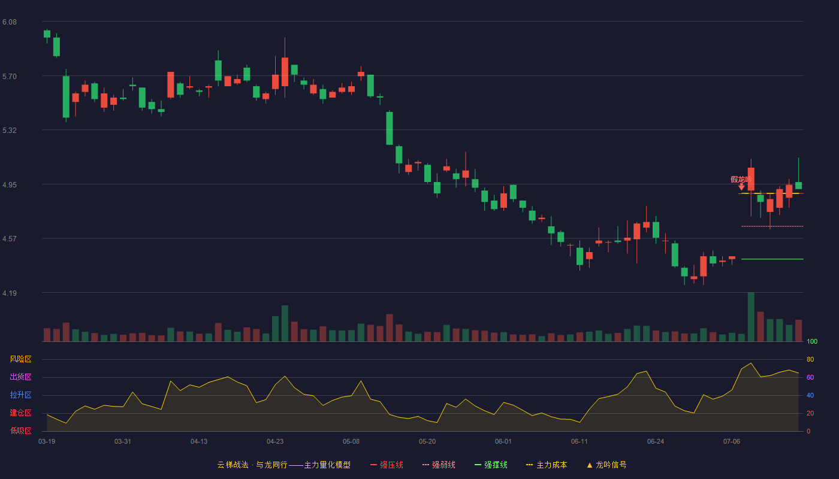Click the 建仓区 zone label
Screen dimensions: 839x479
21,413
